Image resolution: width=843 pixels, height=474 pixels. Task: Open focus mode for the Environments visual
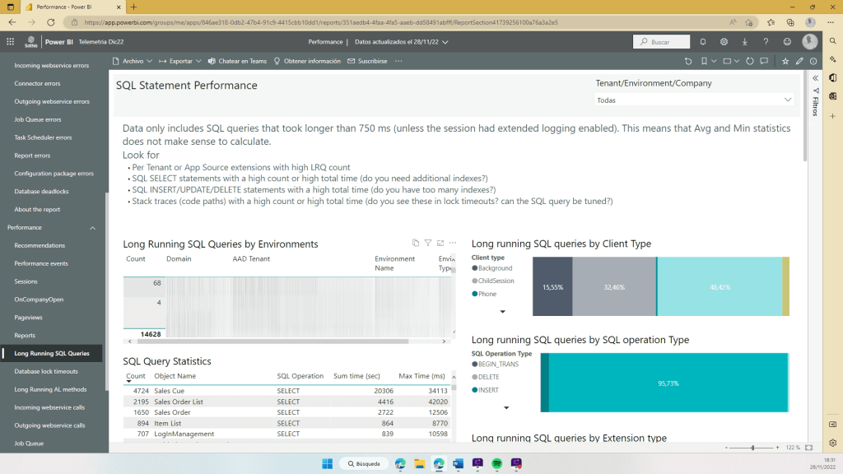click(440, 243)
